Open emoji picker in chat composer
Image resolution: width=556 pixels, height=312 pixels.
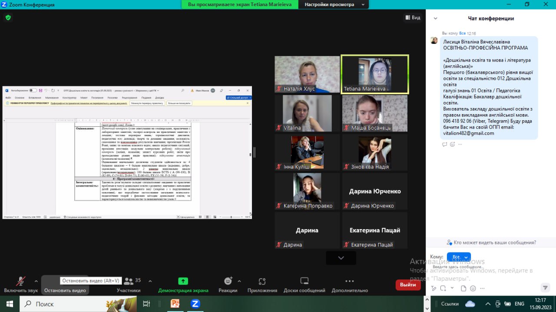click(473, 288)
